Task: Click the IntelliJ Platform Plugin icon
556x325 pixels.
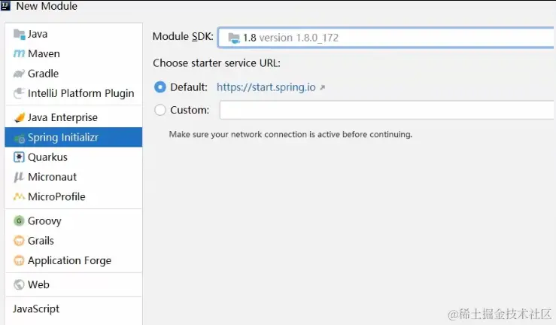Action: 20,93
